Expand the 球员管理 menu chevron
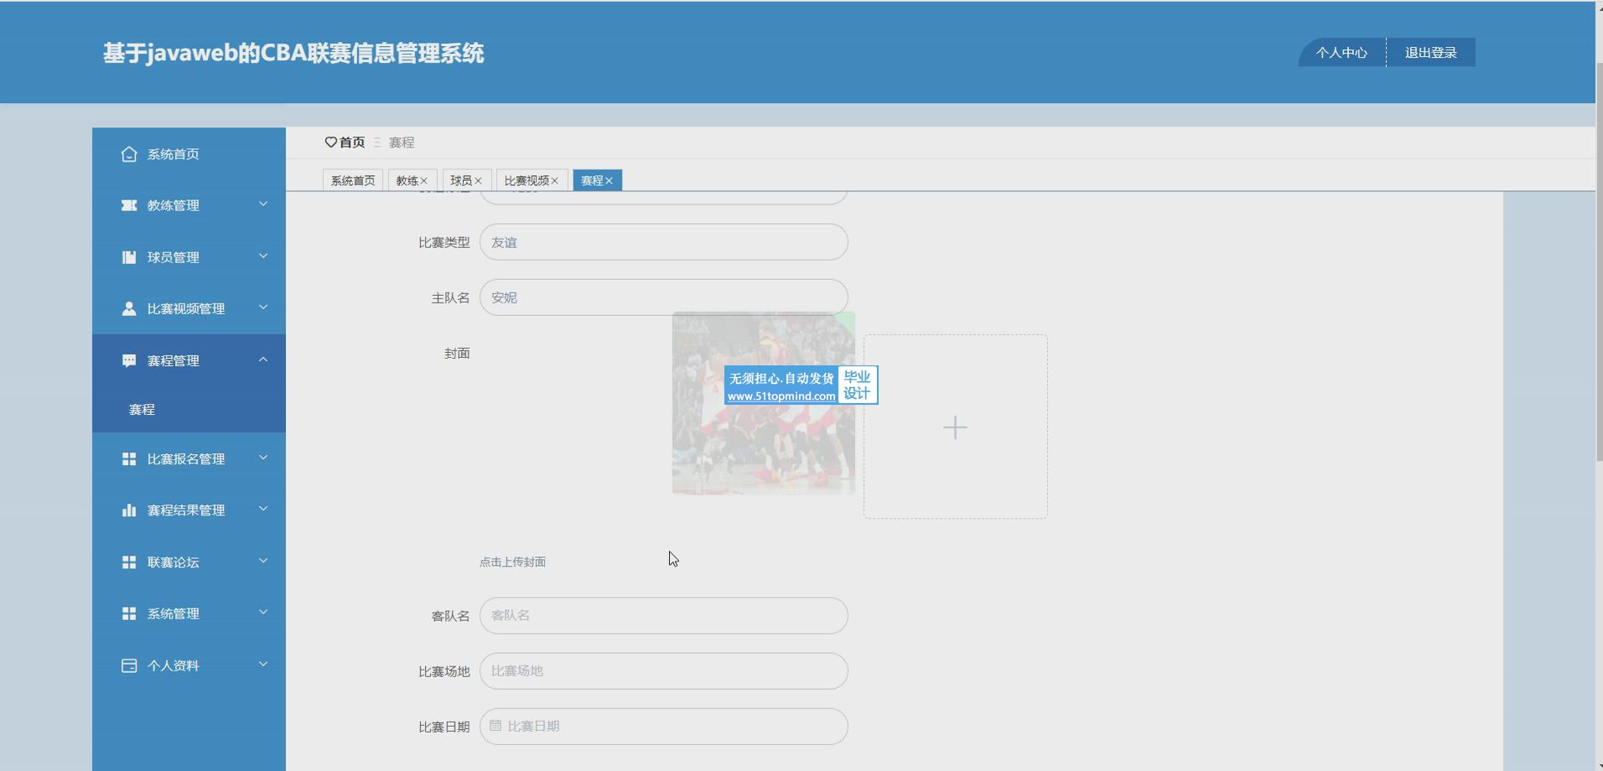The width and height of the screenshot is (1603, 771). point(263,256)
